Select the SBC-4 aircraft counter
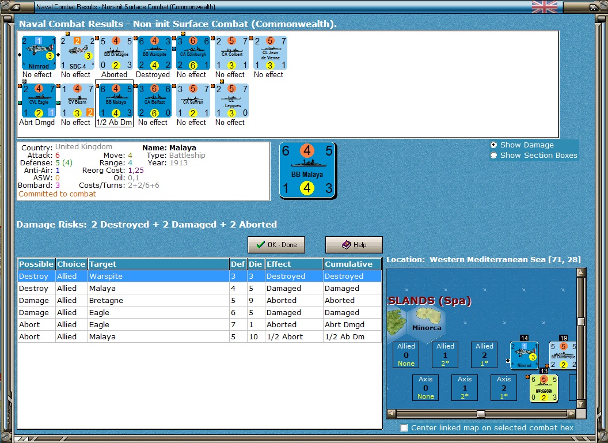 [77, 53]
